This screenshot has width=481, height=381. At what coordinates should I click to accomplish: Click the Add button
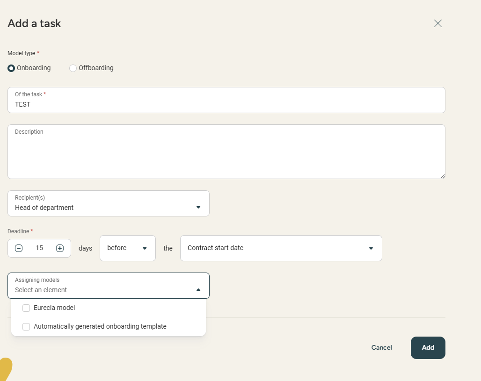428,348
